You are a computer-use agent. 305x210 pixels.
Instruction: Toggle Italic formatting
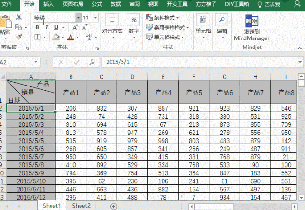(46, 28)
